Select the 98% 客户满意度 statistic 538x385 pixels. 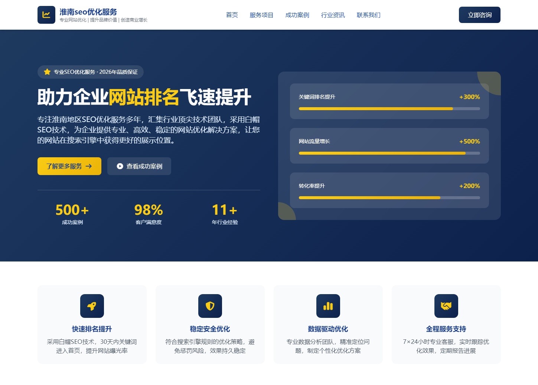click(149, 214)
